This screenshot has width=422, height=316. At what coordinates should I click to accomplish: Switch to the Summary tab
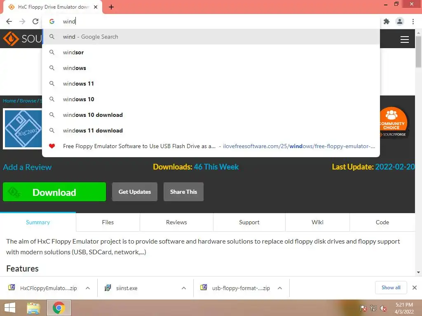[38, 222]
